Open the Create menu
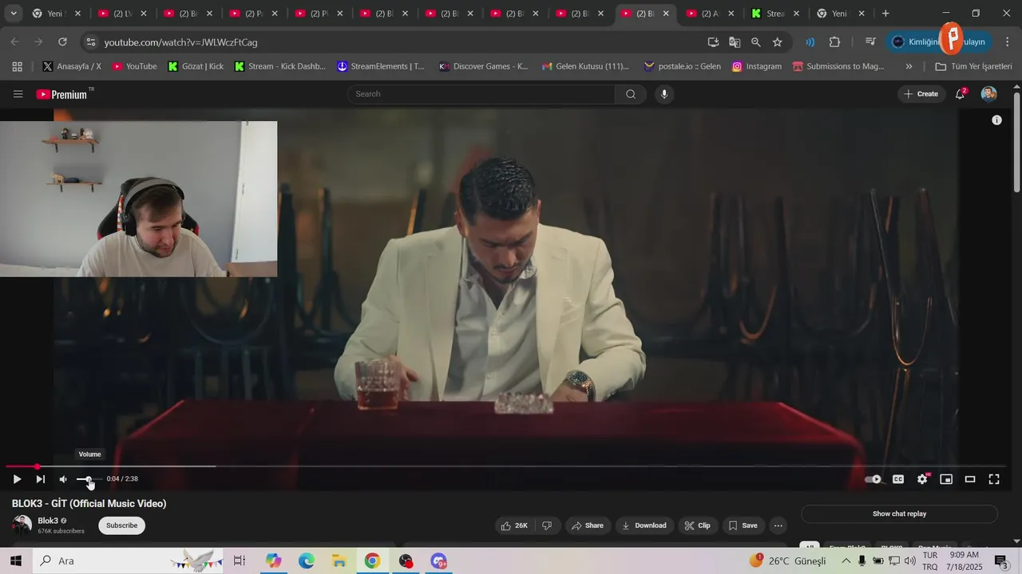The image size is (1022, 574). [x=921, y=94]
